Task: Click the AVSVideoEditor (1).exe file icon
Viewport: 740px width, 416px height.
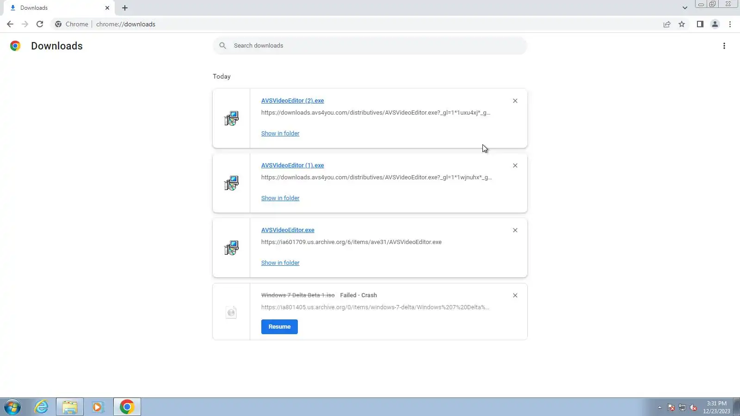Action: pos(232,183)
